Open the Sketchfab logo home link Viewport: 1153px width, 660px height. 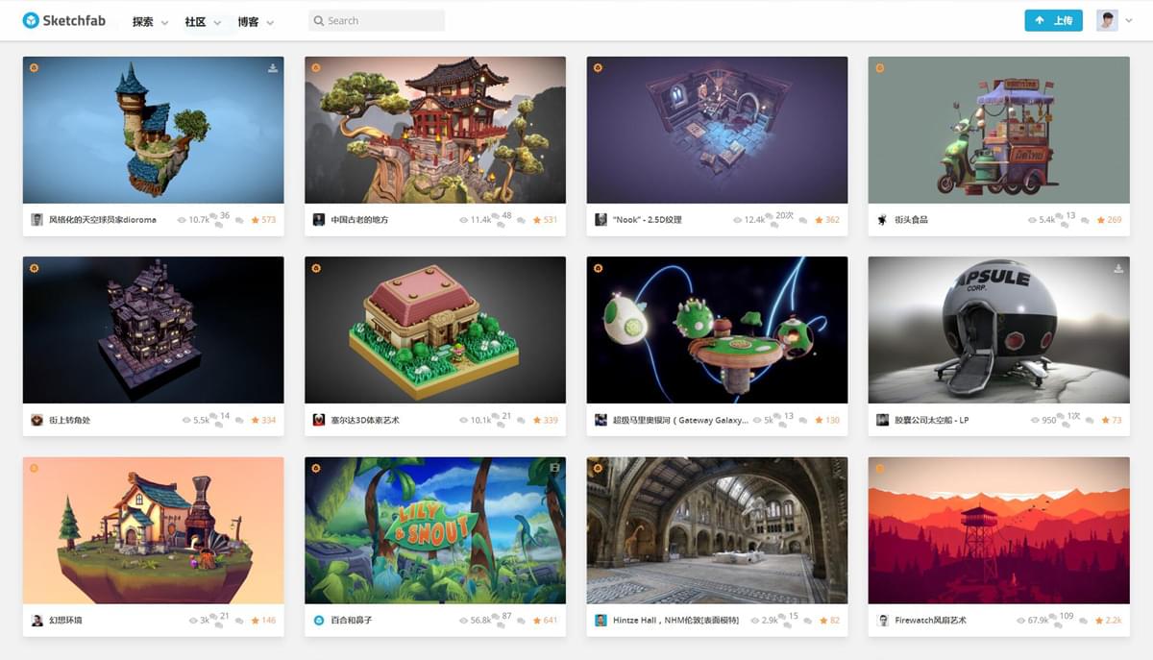click(64, 20)
